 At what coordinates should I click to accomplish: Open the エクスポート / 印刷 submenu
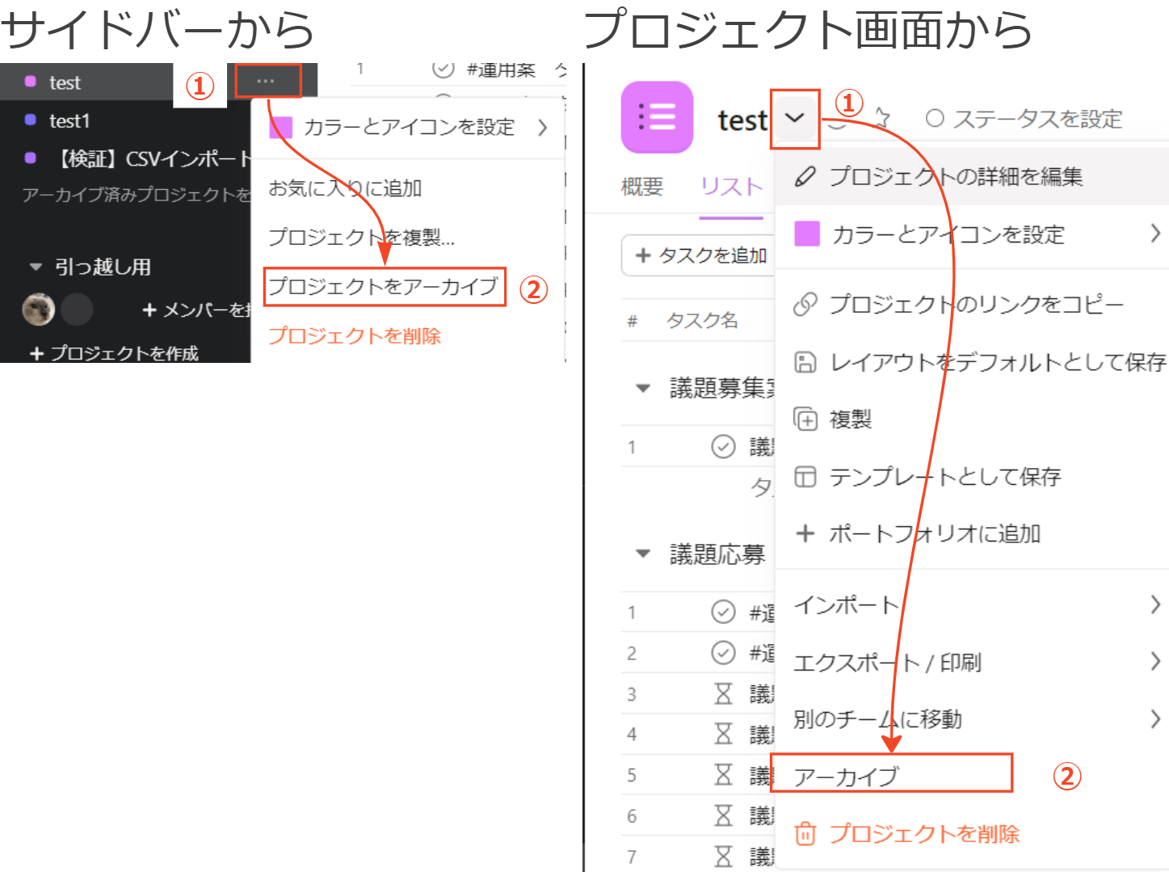pyautogui.click(x=972, y=662)
